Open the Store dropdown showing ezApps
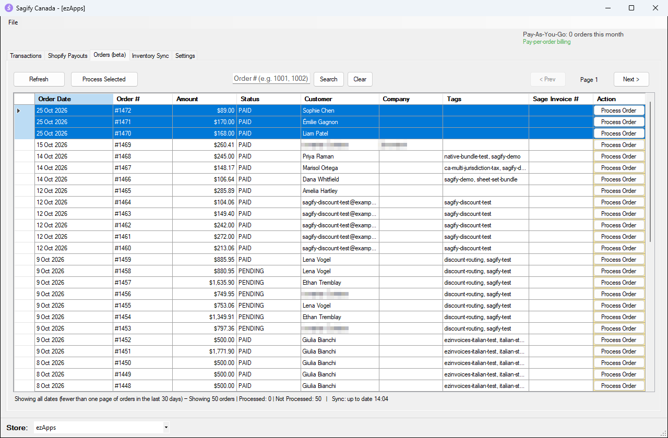Screen dimensions: 668x438 (x=102, y=428)
